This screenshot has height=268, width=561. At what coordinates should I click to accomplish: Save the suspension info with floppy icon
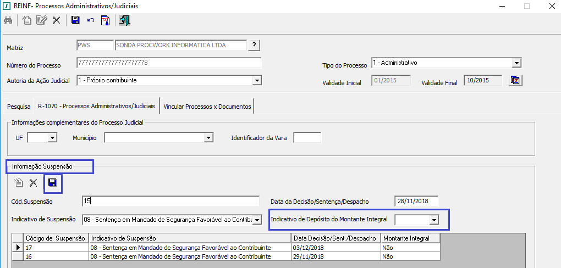pos(53,183)
